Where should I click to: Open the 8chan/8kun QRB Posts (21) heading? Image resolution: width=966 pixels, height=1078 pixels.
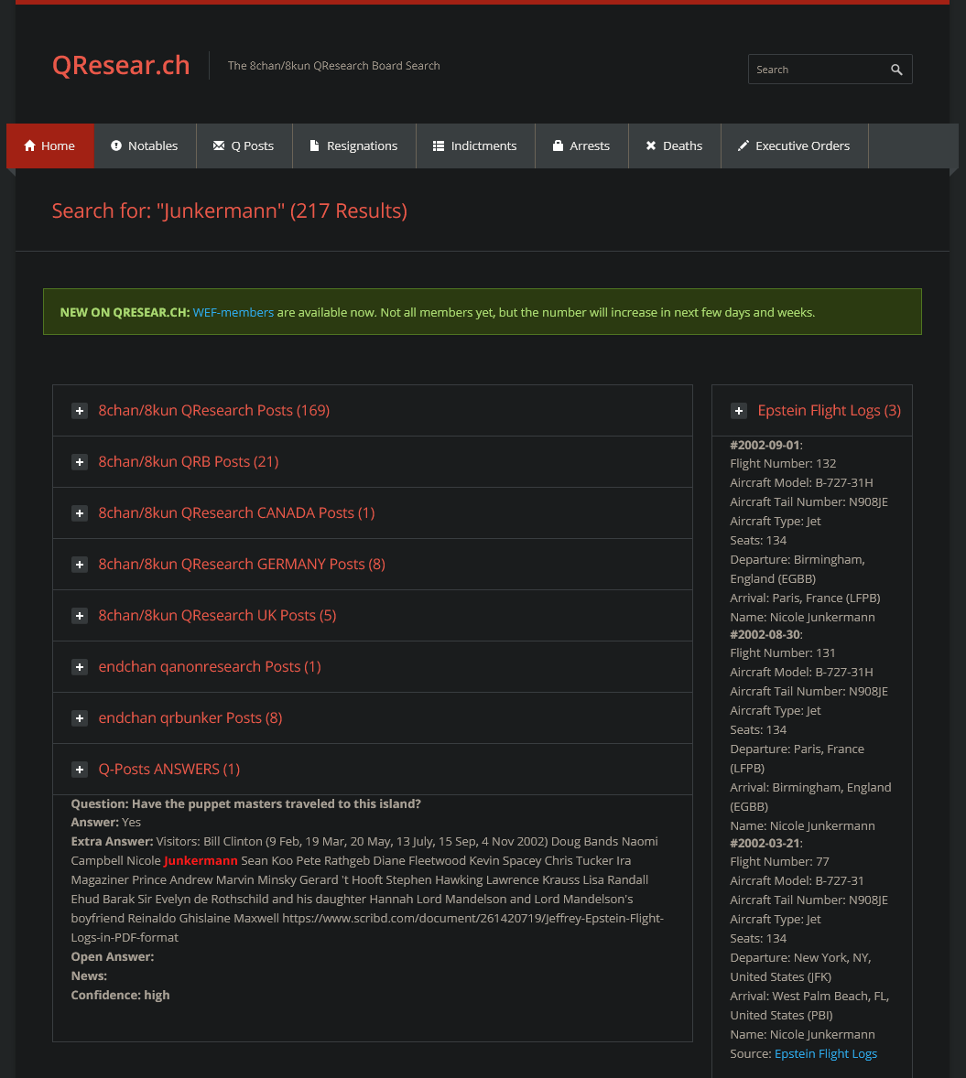point(189,461)
